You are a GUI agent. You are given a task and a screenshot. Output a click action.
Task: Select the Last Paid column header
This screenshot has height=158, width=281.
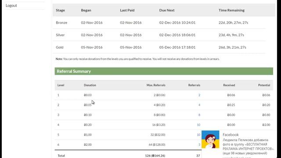tap(127, 10)
